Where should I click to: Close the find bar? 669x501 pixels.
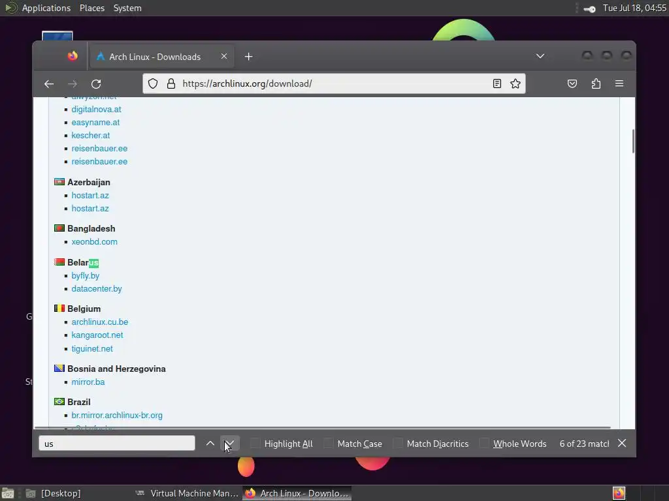[x=622, y=443]
